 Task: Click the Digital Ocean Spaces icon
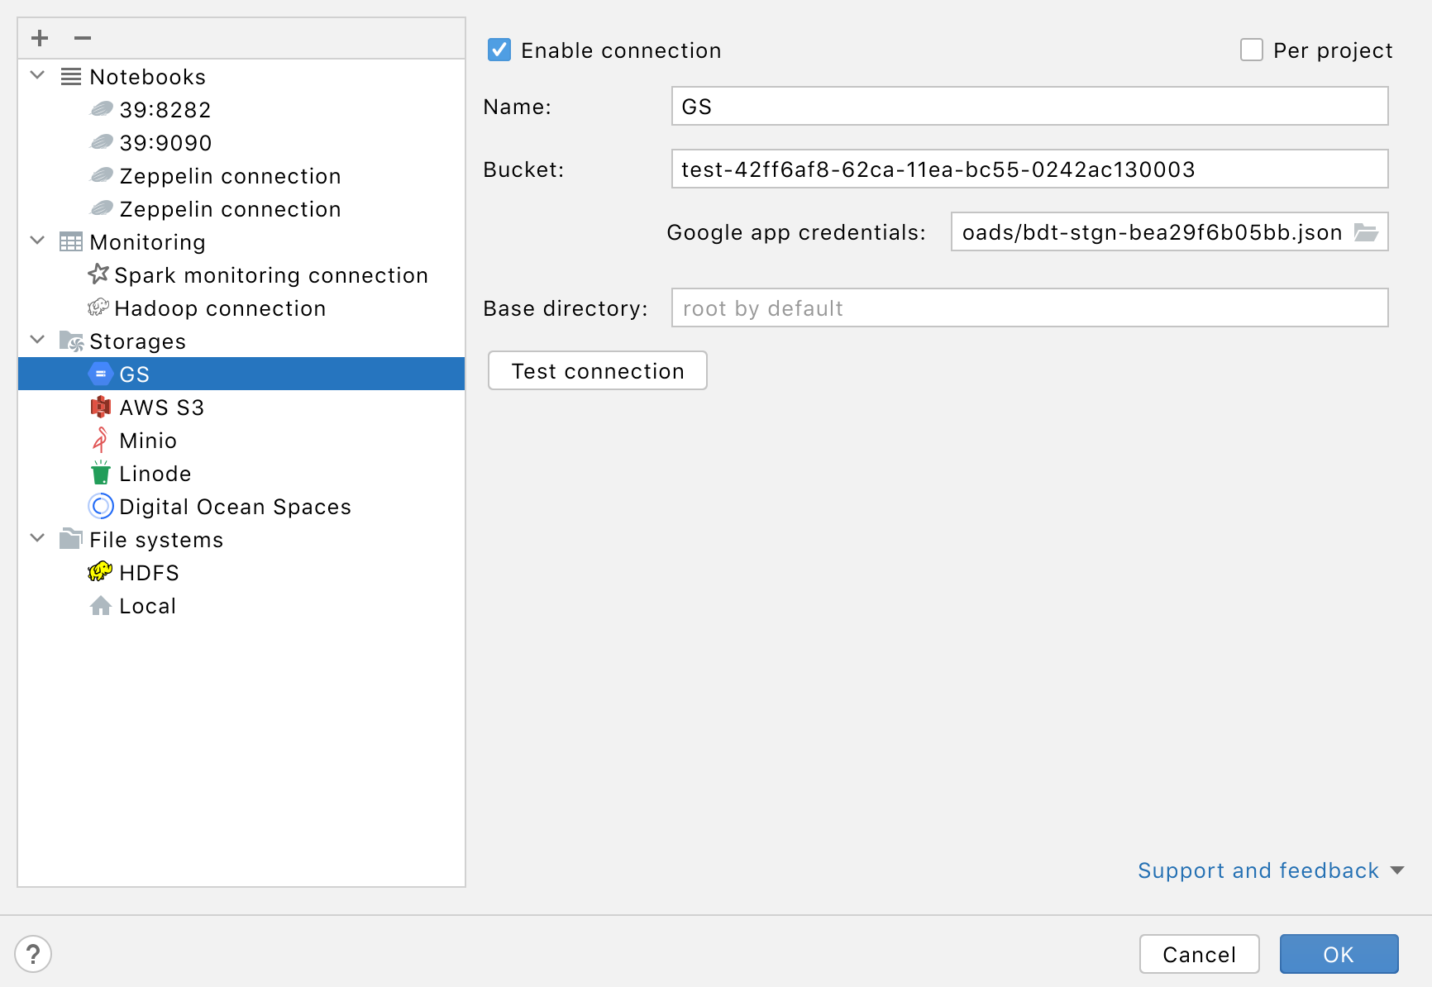(100, 506)
